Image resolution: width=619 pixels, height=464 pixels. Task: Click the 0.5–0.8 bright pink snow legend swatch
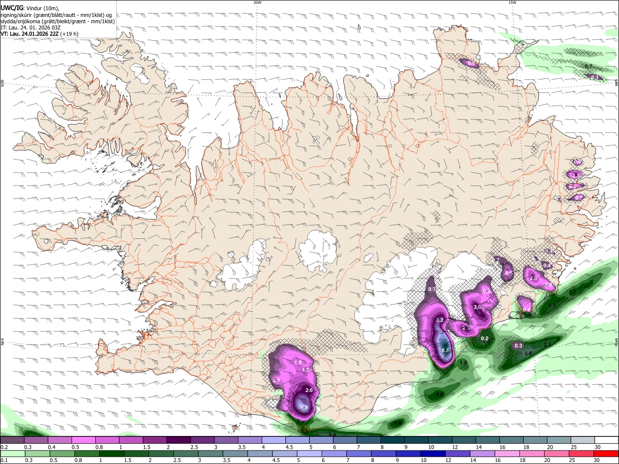click(83, 440)
